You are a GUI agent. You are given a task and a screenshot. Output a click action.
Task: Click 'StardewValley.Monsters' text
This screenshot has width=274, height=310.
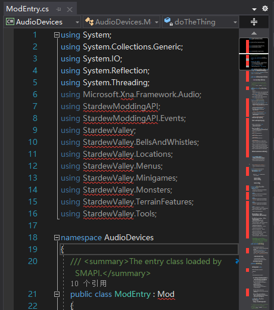tap(126, 190)
